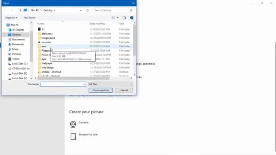This screenshot has height=155, width=276.
Task: Select the tiple folder
Action: pos(44,59)
